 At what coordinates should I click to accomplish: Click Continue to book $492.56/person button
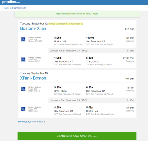coord(77,136)
